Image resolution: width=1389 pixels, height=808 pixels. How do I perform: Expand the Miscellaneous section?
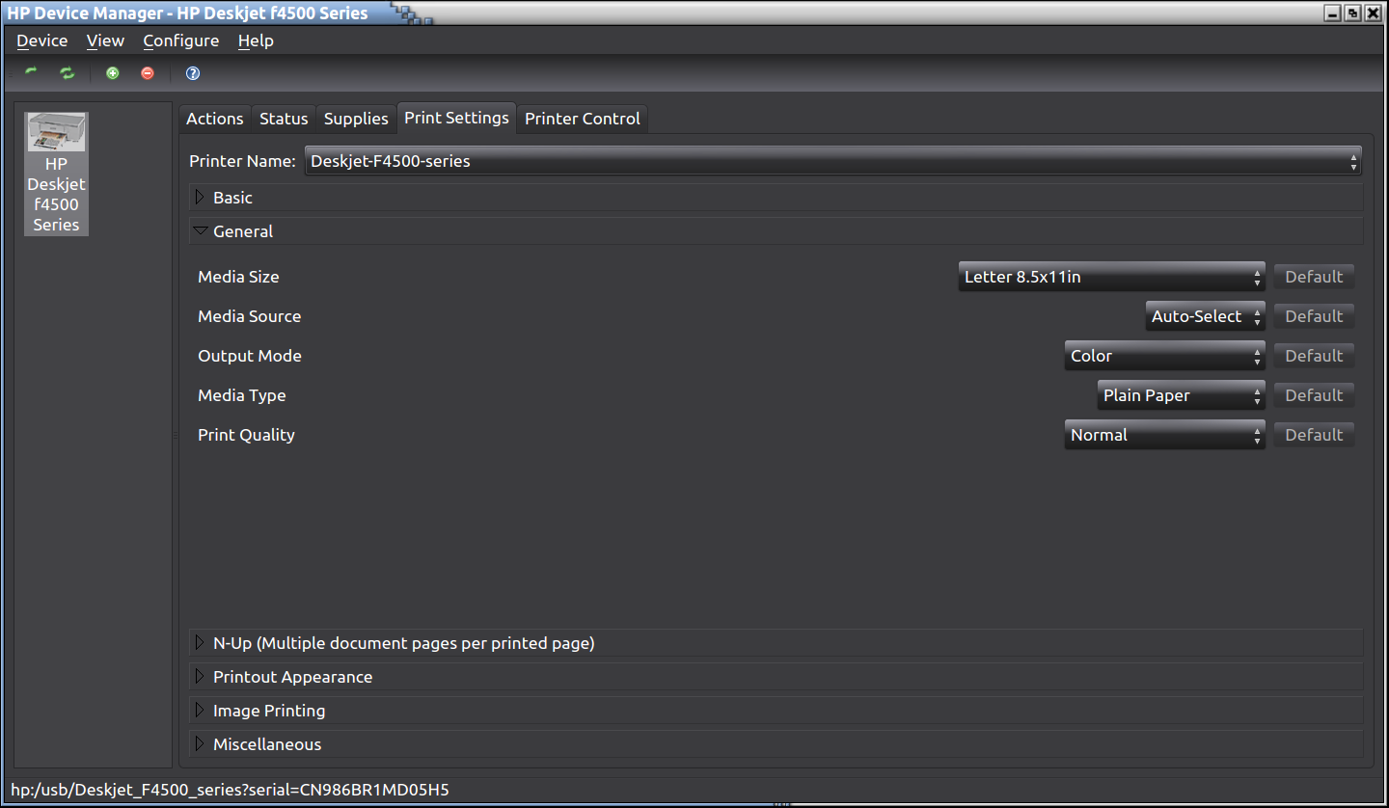[x=776, y=744]
